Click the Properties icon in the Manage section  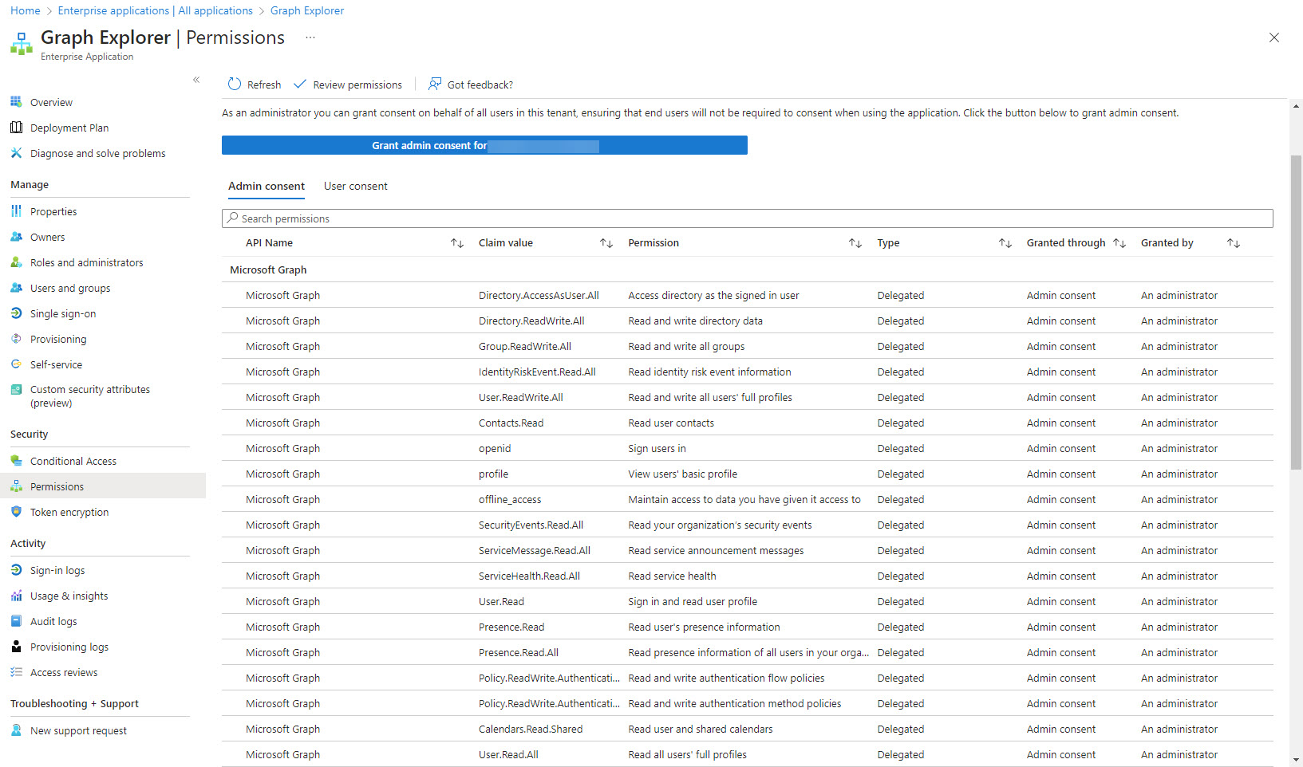(x=16, y=211)
